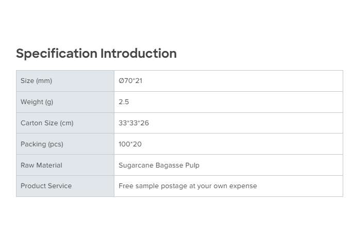Viewport: 353px width, 250px height.
Task: Click the word Specification in heading
Action: 57,54
